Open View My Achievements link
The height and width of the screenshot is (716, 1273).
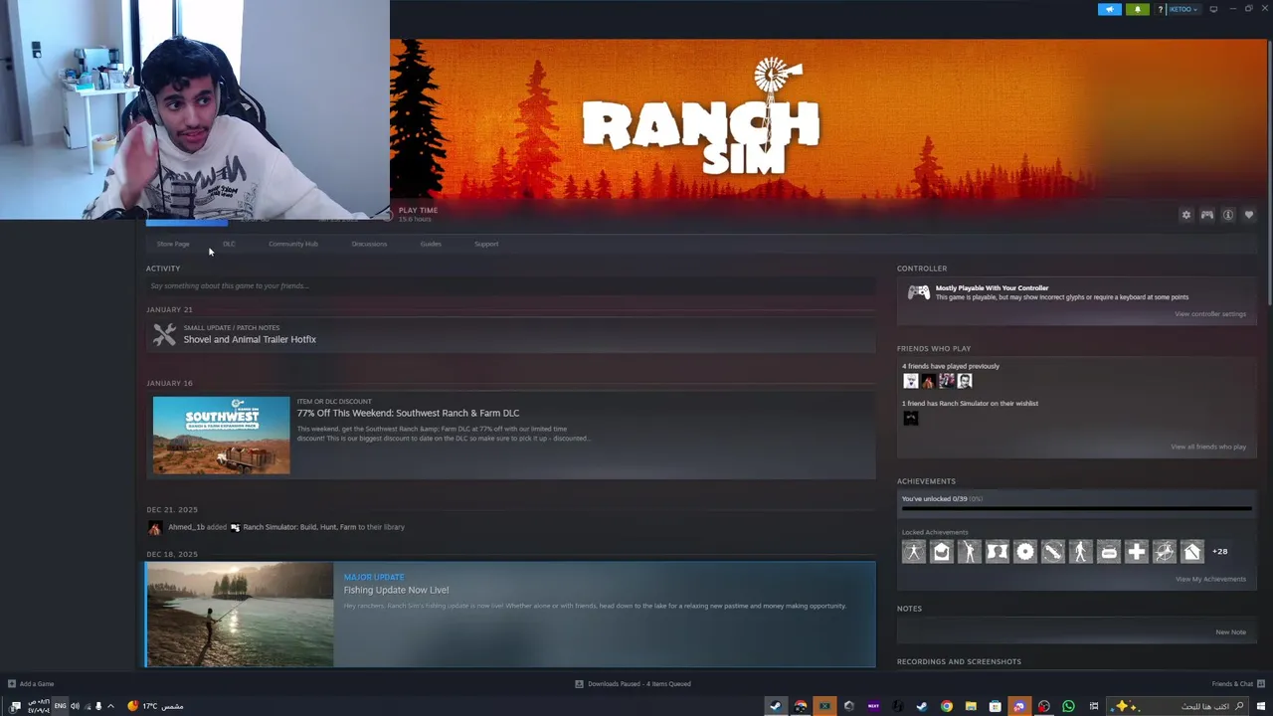point(1210,579)
